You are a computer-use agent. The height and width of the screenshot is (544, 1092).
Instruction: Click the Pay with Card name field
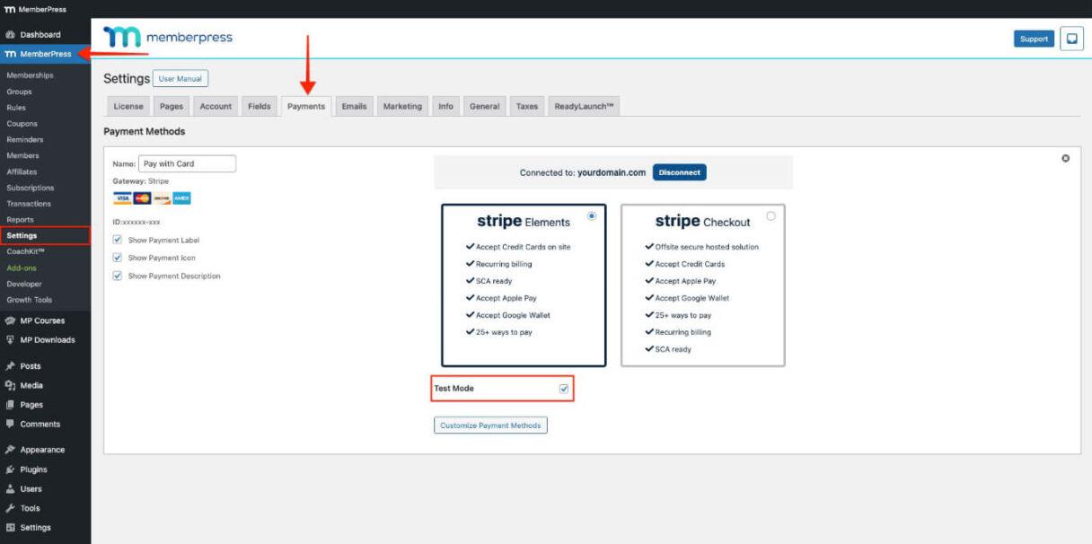pos(189,162)
